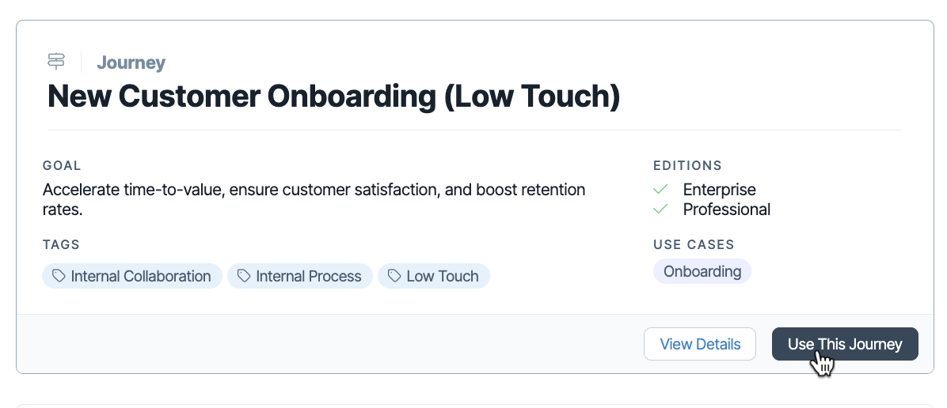Click the Professional edition text
The height and width of the screenshot is (408, 947).
[727, 210]
